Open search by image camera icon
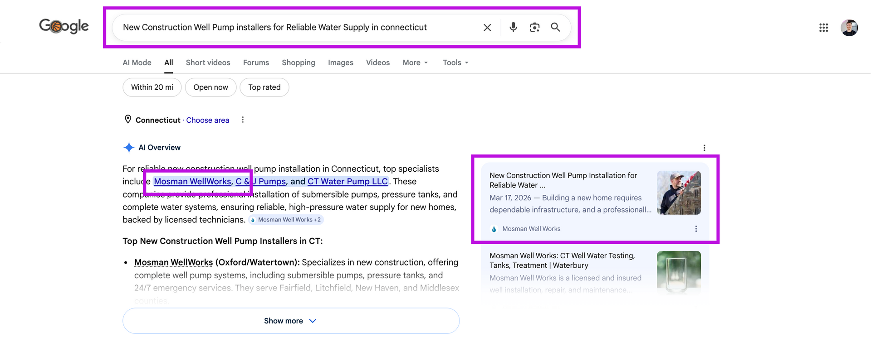871x342 pixels. [534, 28]
